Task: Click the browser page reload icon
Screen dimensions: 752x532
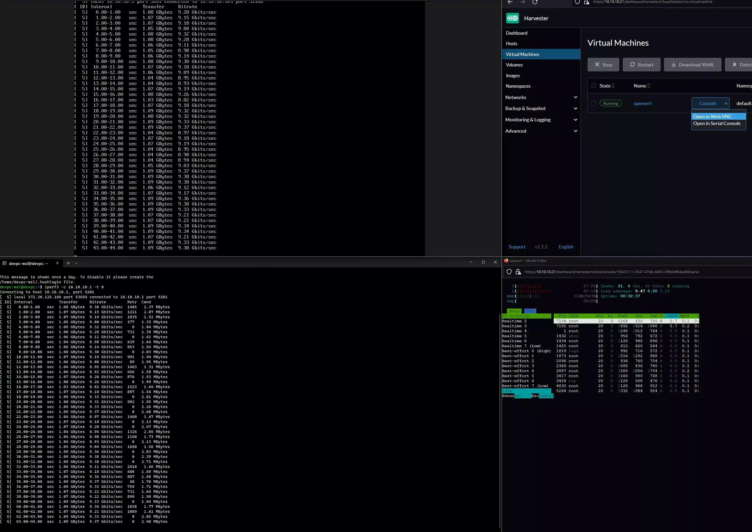Action: coord(535,2)
